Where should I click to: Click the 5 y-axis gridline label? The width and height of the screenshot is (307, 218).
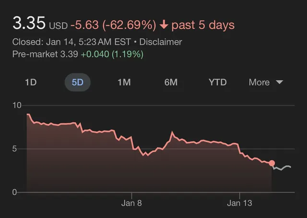pos(15,149)
